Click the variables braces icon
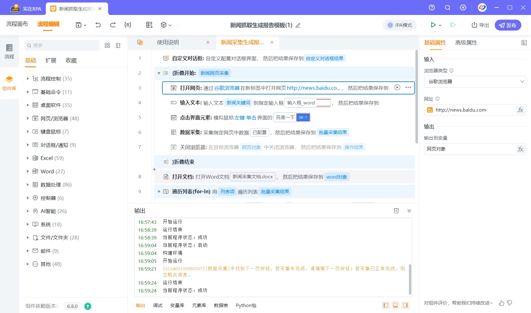 pyautogui.click(x=128, y=25)
